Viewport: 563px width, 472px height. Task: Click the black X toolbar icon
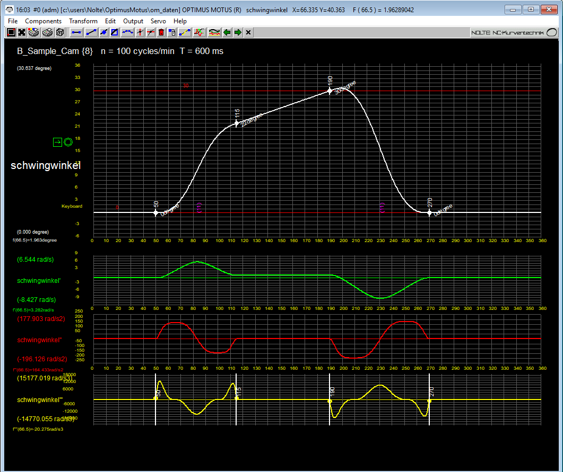tap(248, 32)
